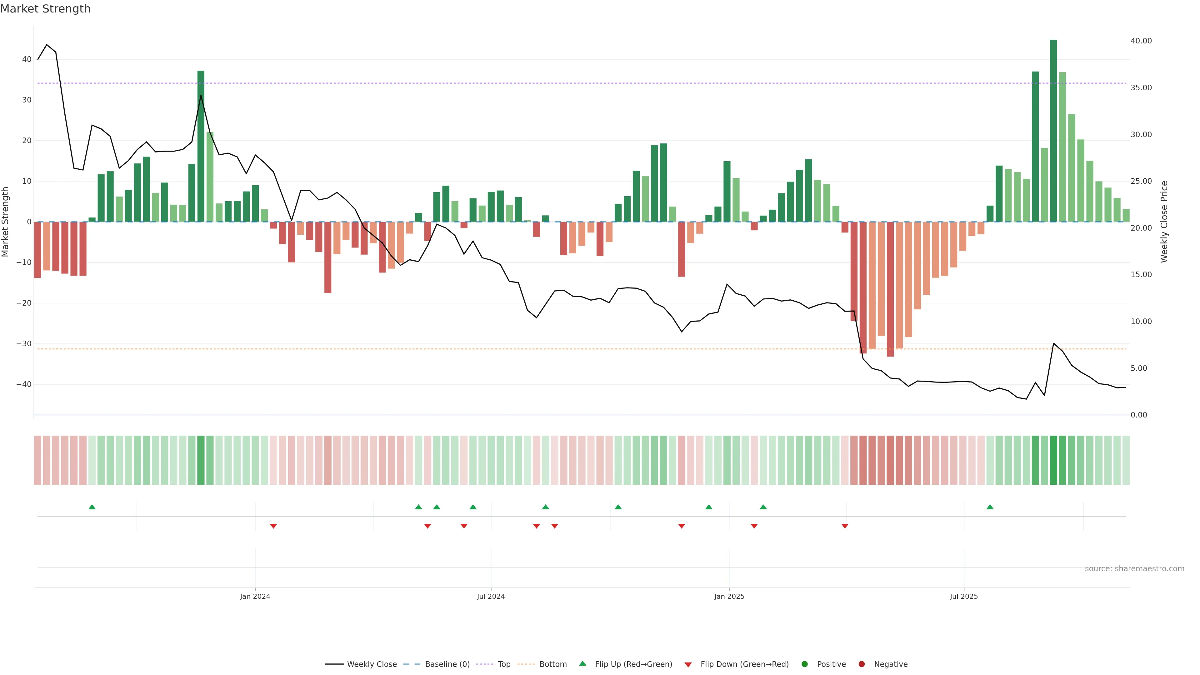Screen dimensions: 1200x675
Task: Click the Flip Down red triangle legend icon
Action: (x=688, y=665)
